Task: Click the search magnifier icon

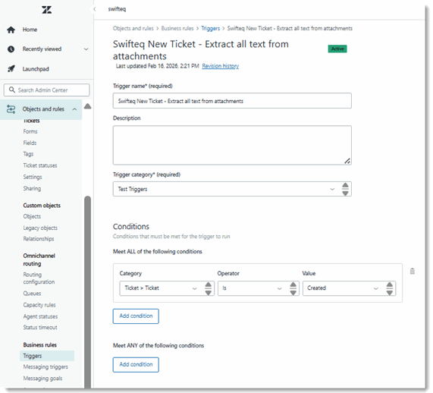Action: [x=12, y=90]
